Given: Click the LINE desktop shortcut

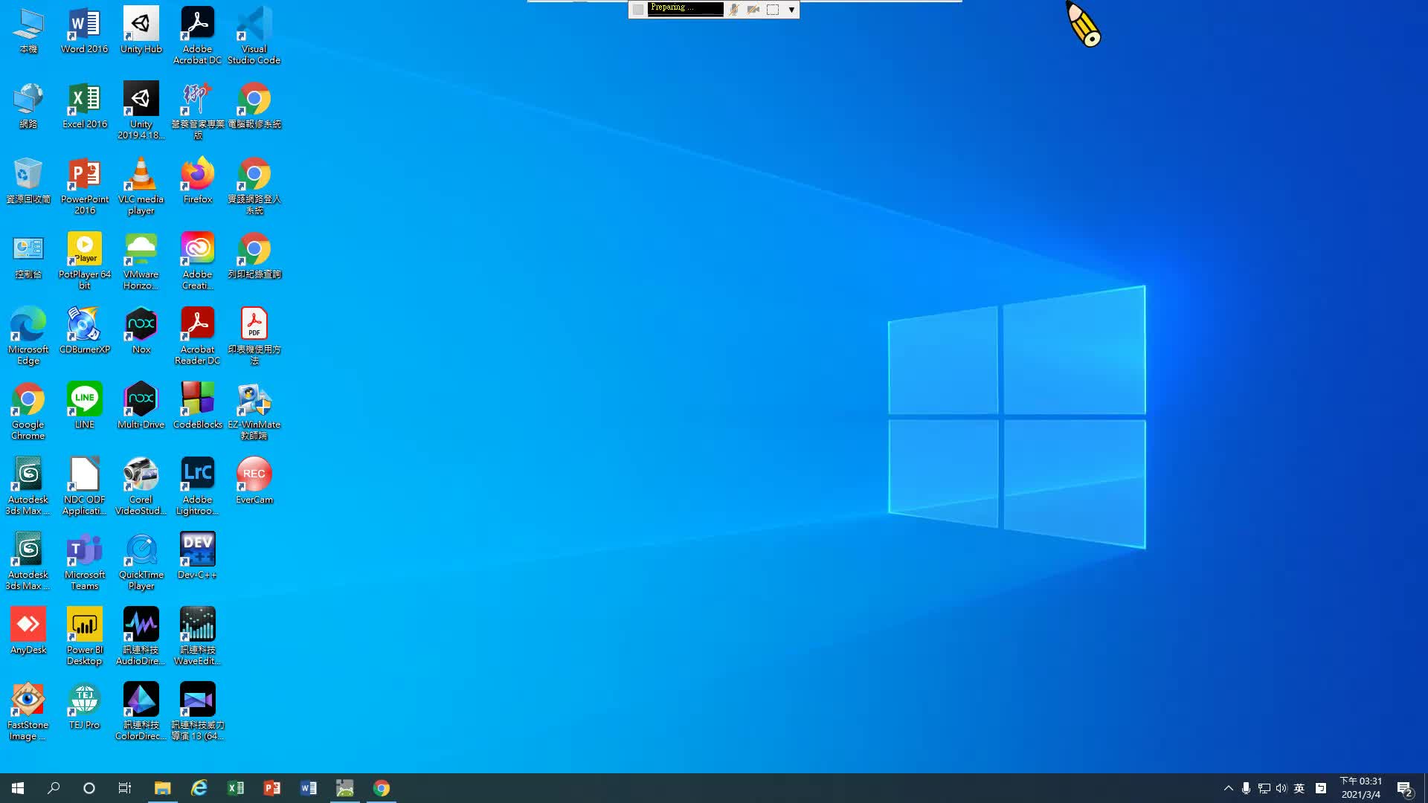Looking at the screenshot, I should pos(84,406).
